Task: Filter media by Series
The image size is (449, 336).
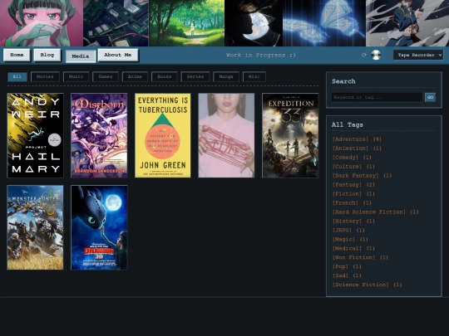Action: click(x=195, y=76)
